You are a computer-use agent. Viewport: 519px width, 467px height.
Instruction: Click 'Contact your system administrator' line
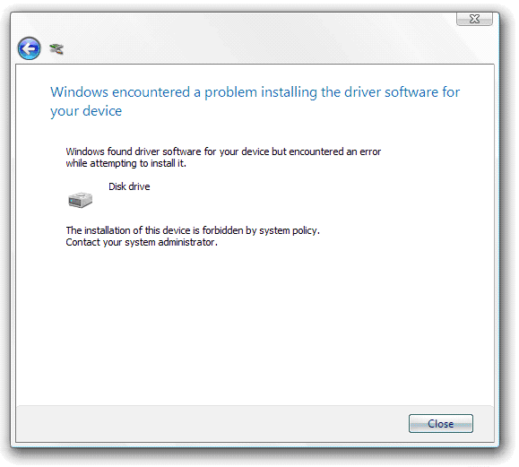click(142, 242)
